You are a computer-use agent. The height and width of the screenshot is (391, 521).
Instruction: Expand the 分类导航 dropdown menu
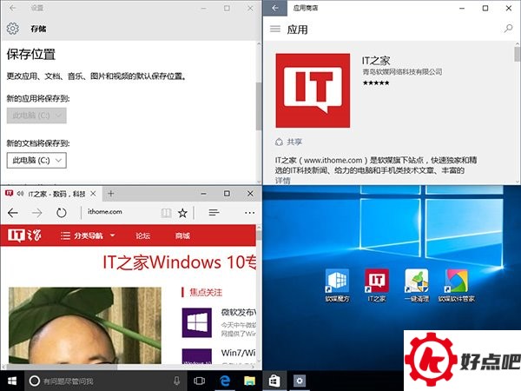point(89,235)
